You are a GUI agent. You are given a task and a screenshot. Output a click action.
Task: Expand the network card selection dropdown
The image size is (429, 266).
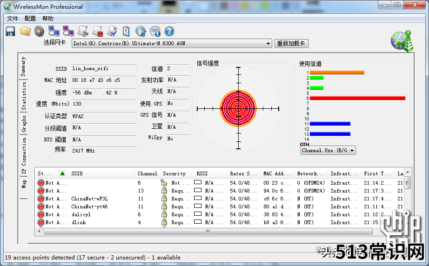tap(268, 43)
